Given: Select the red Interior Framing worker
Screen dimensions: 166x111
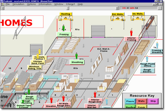Looking at the screenshot, I should [x=131, y=33].
